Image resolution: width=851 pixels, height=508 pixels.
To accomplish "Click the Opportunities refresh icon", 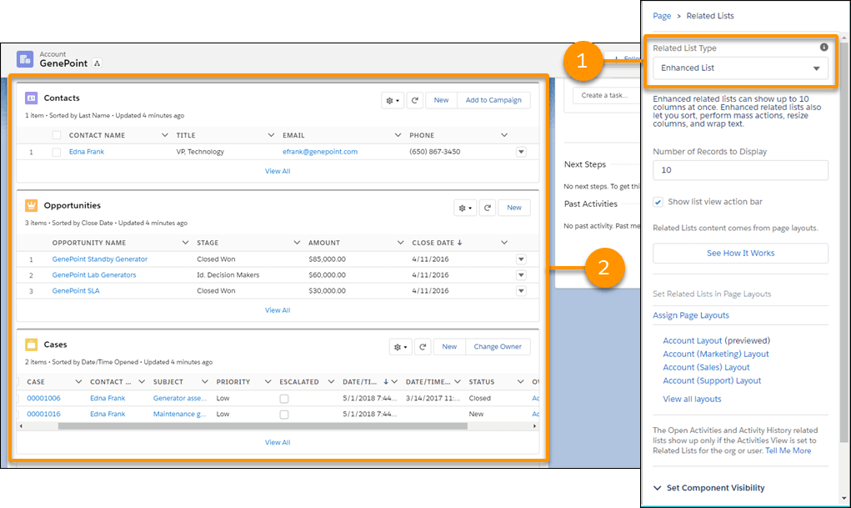I will coord(487,208).
